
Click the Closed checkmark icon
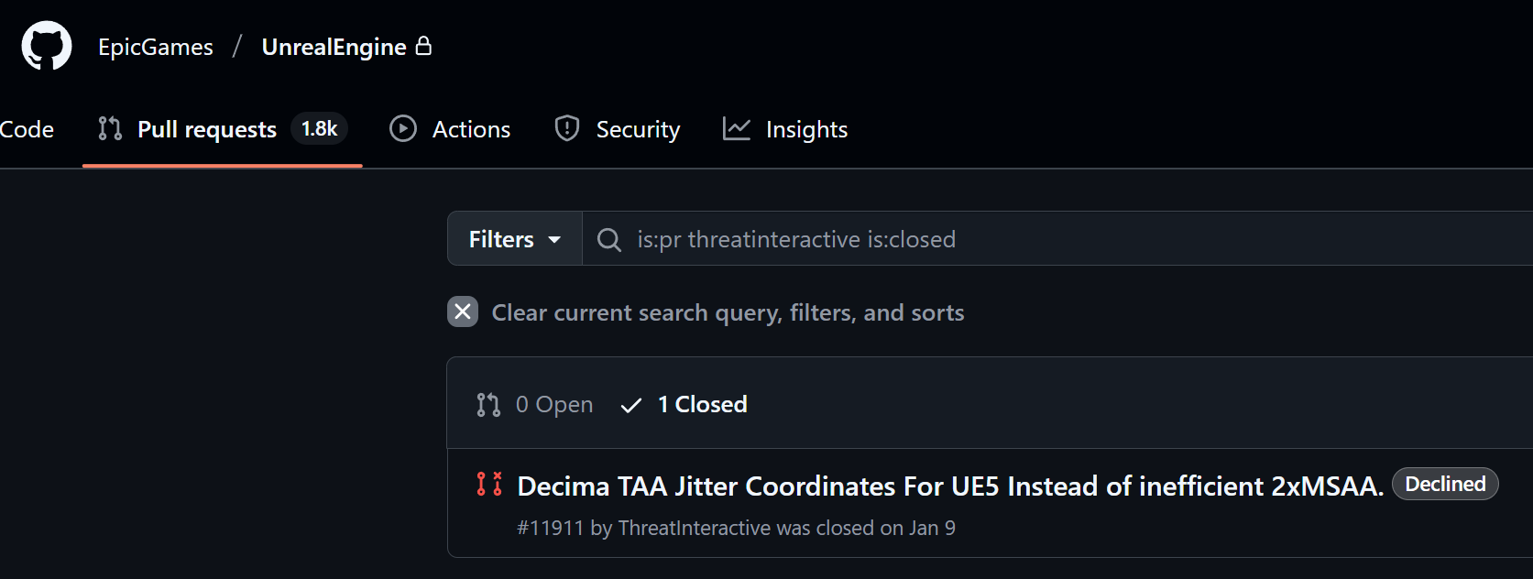(x=631, y=405)
